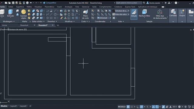Toggle snap mode dots in status bar
This screenshot has width=194, height=109.
132,107
